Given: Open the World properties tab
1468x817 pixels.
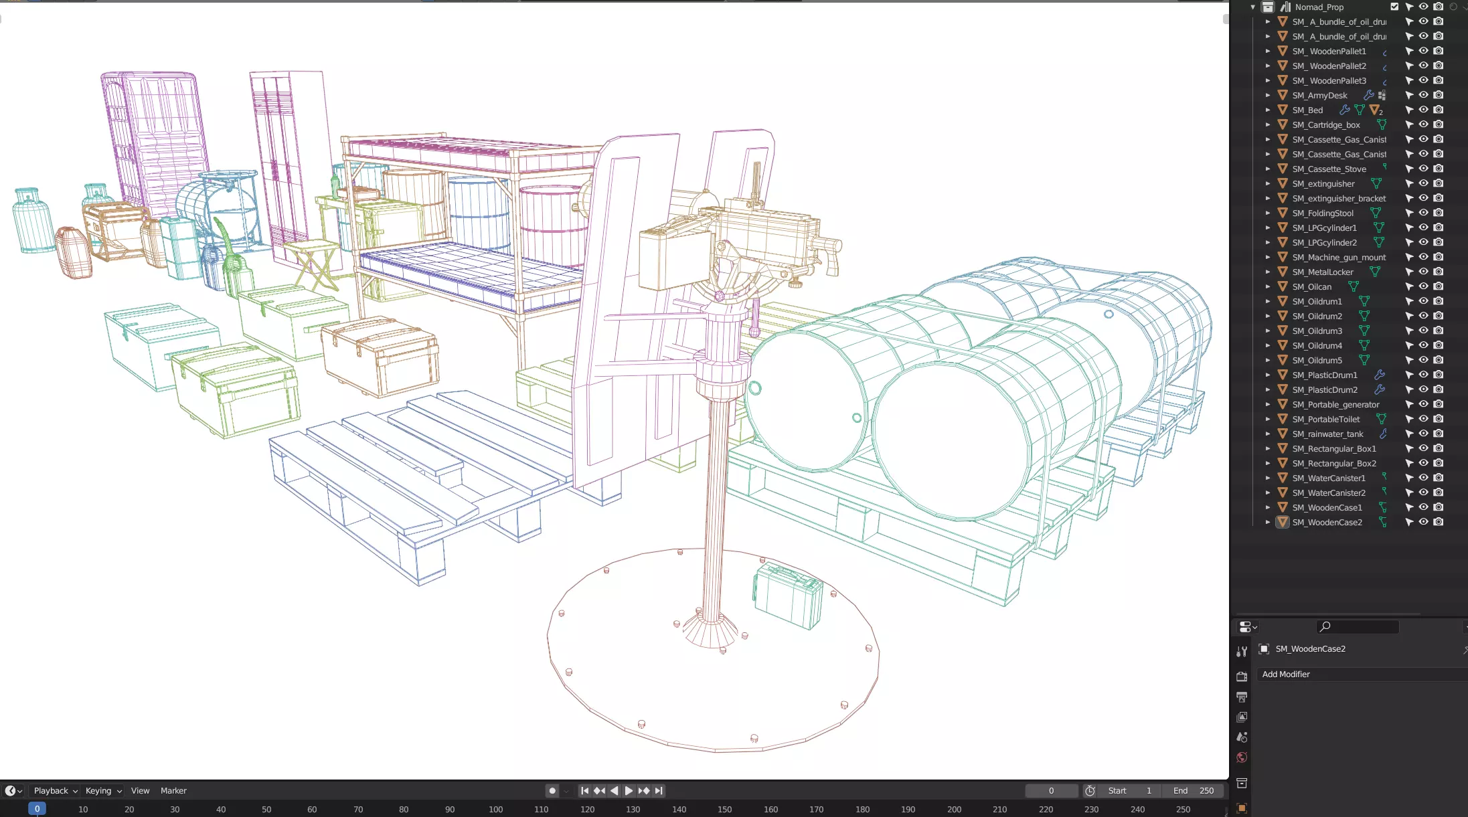Looking at the screenshot, I should pos(1242,757).
